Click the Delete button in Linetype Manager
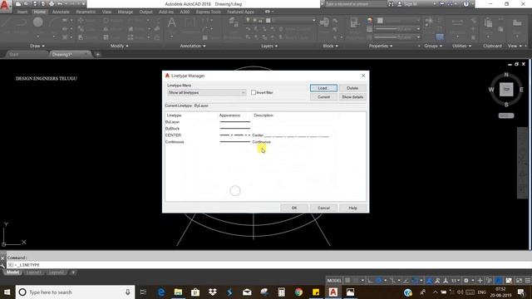 352,88
